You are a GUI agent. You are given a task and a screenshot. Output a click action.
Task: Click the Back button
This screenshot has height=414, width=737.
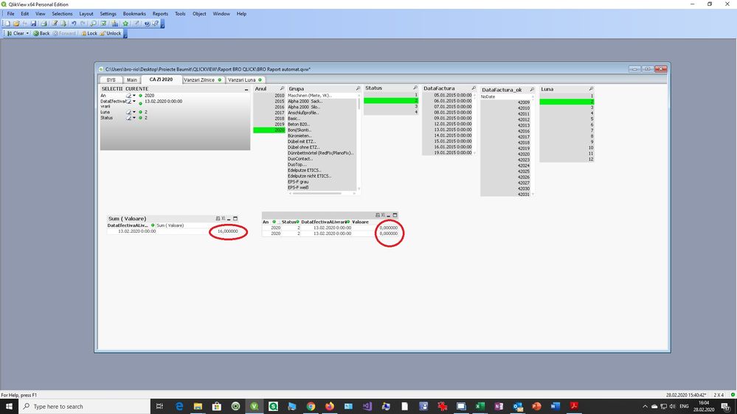tap(41, 33)
